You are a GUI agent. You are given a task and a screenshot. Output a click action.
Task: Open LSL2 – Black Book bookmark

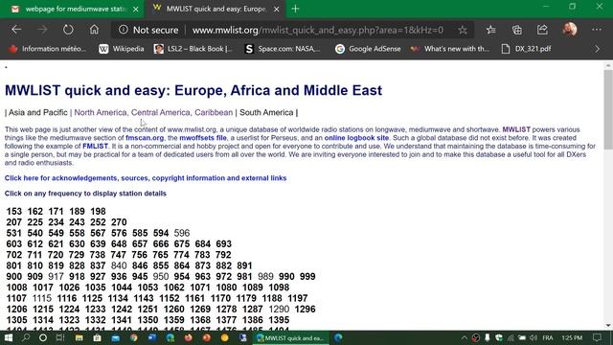point(193,49)
